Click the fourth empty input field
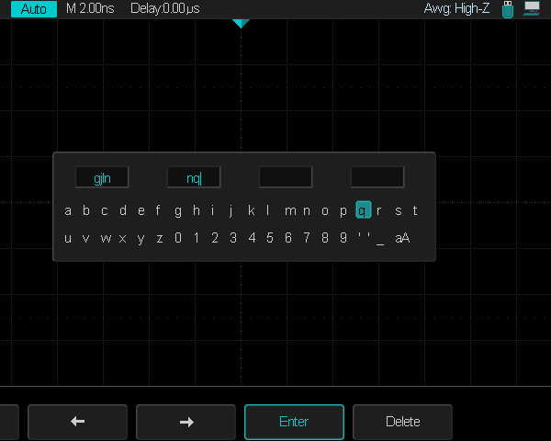Image resolution: width=551 pixels, height=441 pixels. coord(377,177)
